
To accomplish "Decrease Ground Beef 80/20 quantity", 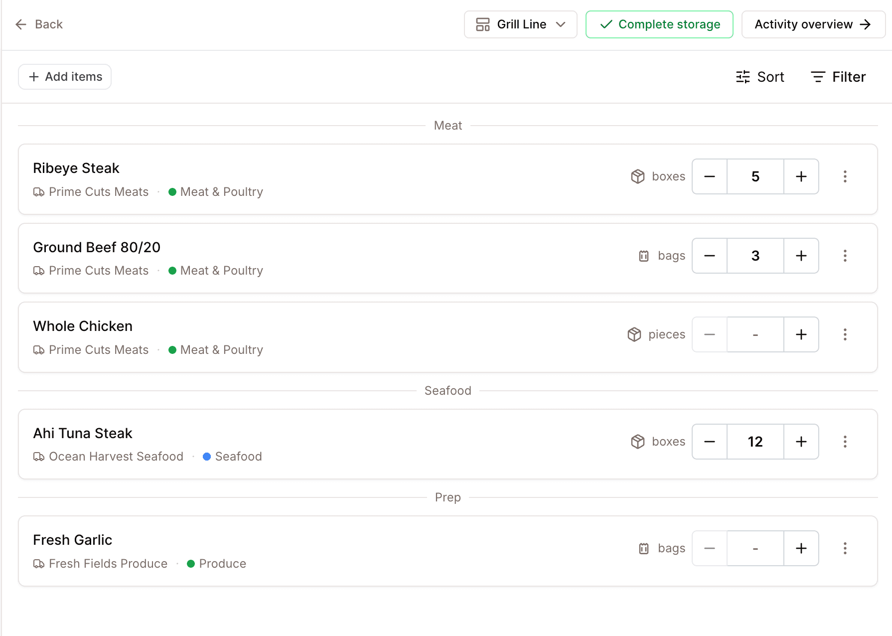I will (710, 256).
